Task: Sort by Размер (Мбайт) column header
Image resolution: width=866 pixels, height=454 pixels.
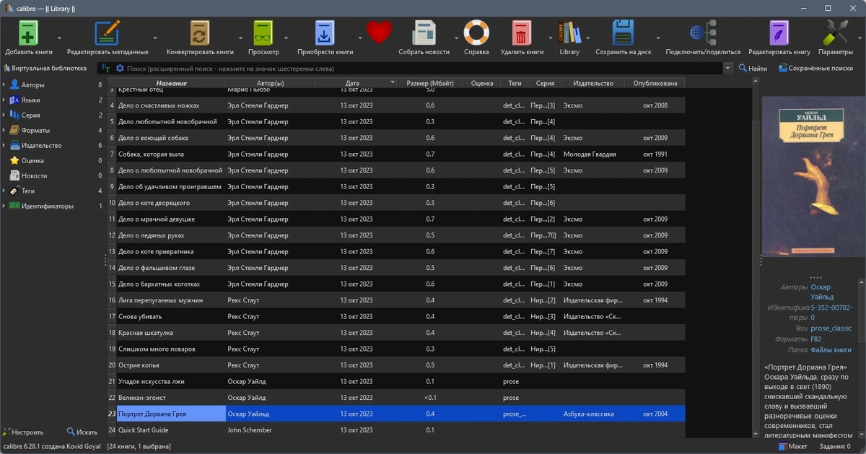Action: tap(430, 83)
